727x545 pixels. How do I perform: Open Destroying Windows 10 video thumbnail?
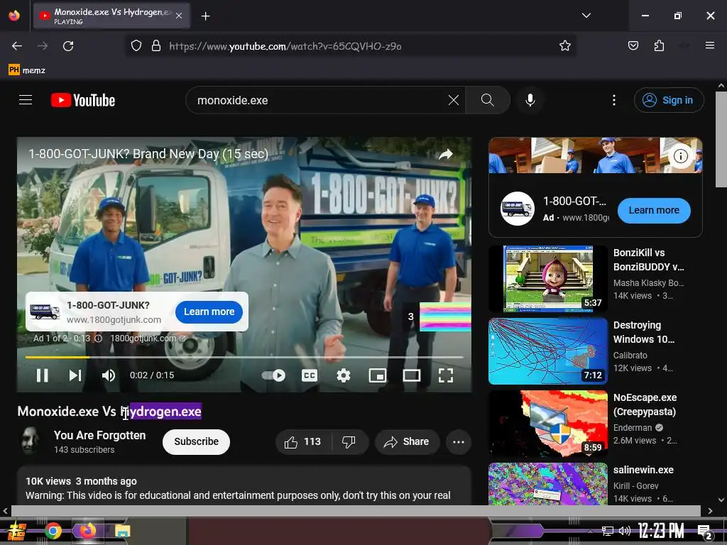pos(548,351)
